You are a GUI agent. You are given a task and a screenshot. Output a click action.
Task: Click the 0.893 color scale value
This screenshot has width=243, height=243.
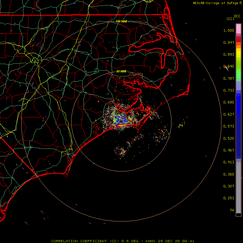229,54
